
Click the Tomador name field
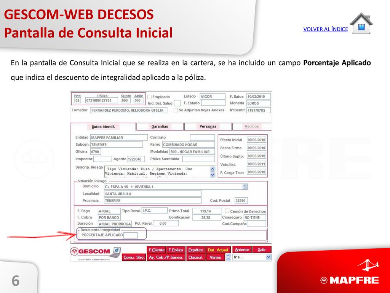[x=129, y=110]
